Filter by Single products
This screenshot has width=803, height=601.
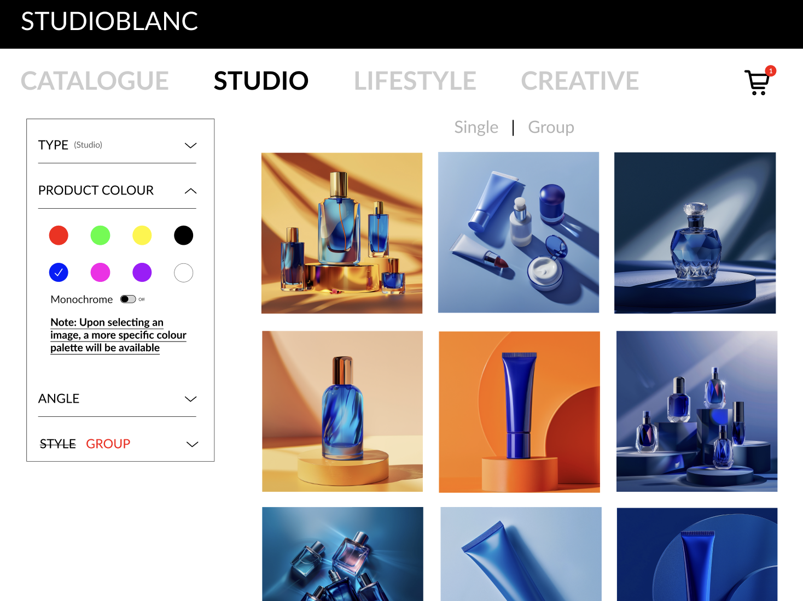tap(476, 127)
